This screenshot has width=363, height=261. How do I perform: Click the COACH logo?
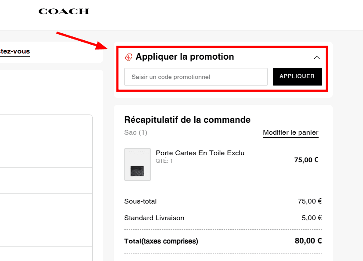[63, 11]
